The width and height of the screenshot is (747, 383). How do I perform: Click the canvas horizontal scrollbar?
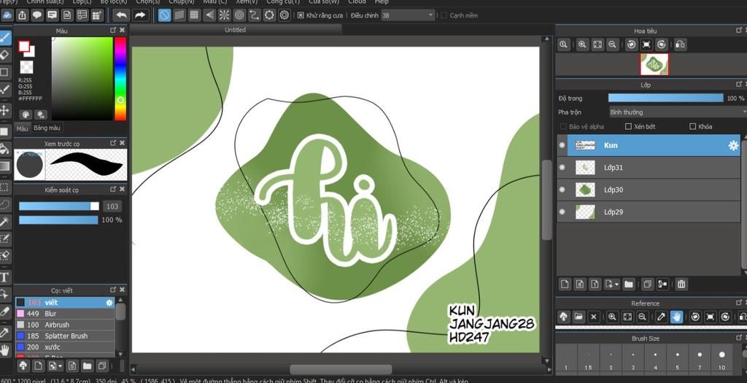341,370
